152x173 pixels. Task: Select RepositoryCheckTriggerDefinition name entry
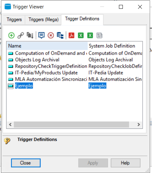(51, 66)
